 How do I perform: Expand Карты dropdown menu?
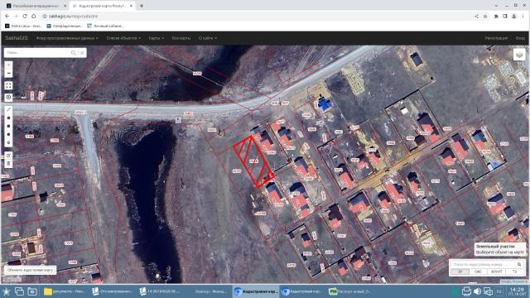pos(157,38)
